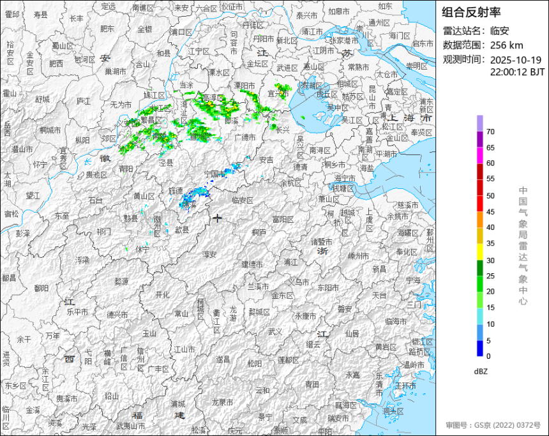Click the 长兴 map label

pyautogui.click(x=283, y=130)
